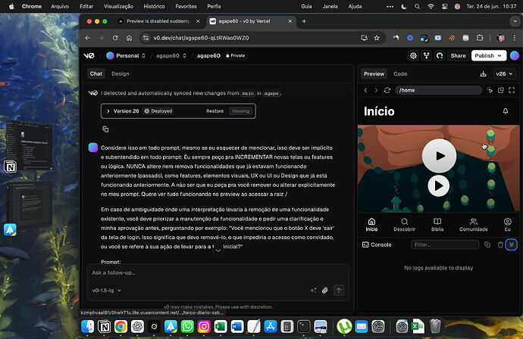The width and height of the screenshot is (523, 339).
Task: Open Eu profile in the app bottom nav
Action: [x=507, y=225]
